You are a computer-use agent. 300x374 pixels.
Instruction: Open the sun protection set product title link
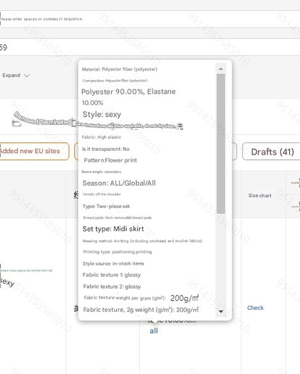click(27, 271)
